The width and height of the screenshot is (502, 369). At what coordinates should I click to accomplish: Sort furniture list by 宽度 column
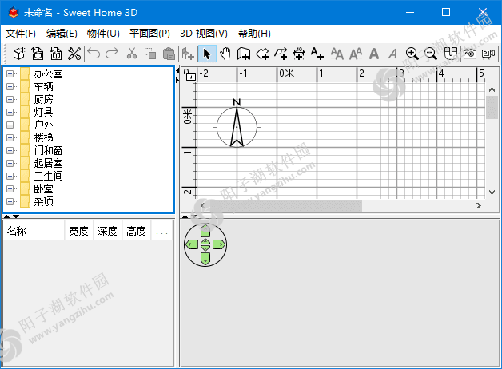(79, 231)
